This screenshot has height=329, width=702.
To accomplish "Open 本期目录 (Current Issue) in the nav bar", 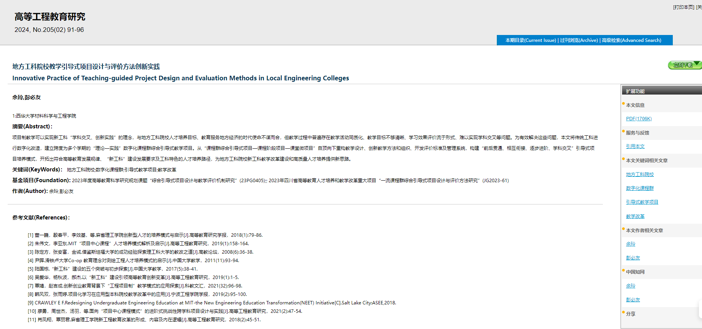I will pos(530,40).
